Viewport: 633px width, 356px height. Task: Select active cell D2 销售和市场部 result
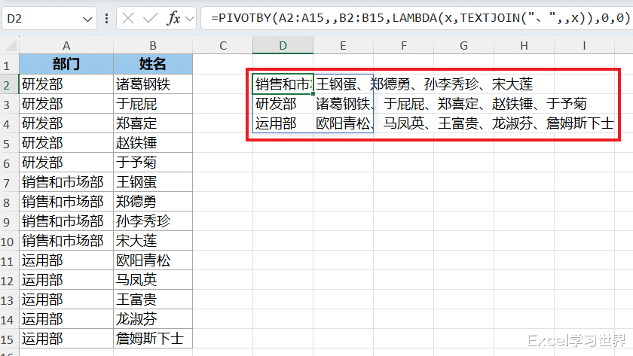pos(283,84)
